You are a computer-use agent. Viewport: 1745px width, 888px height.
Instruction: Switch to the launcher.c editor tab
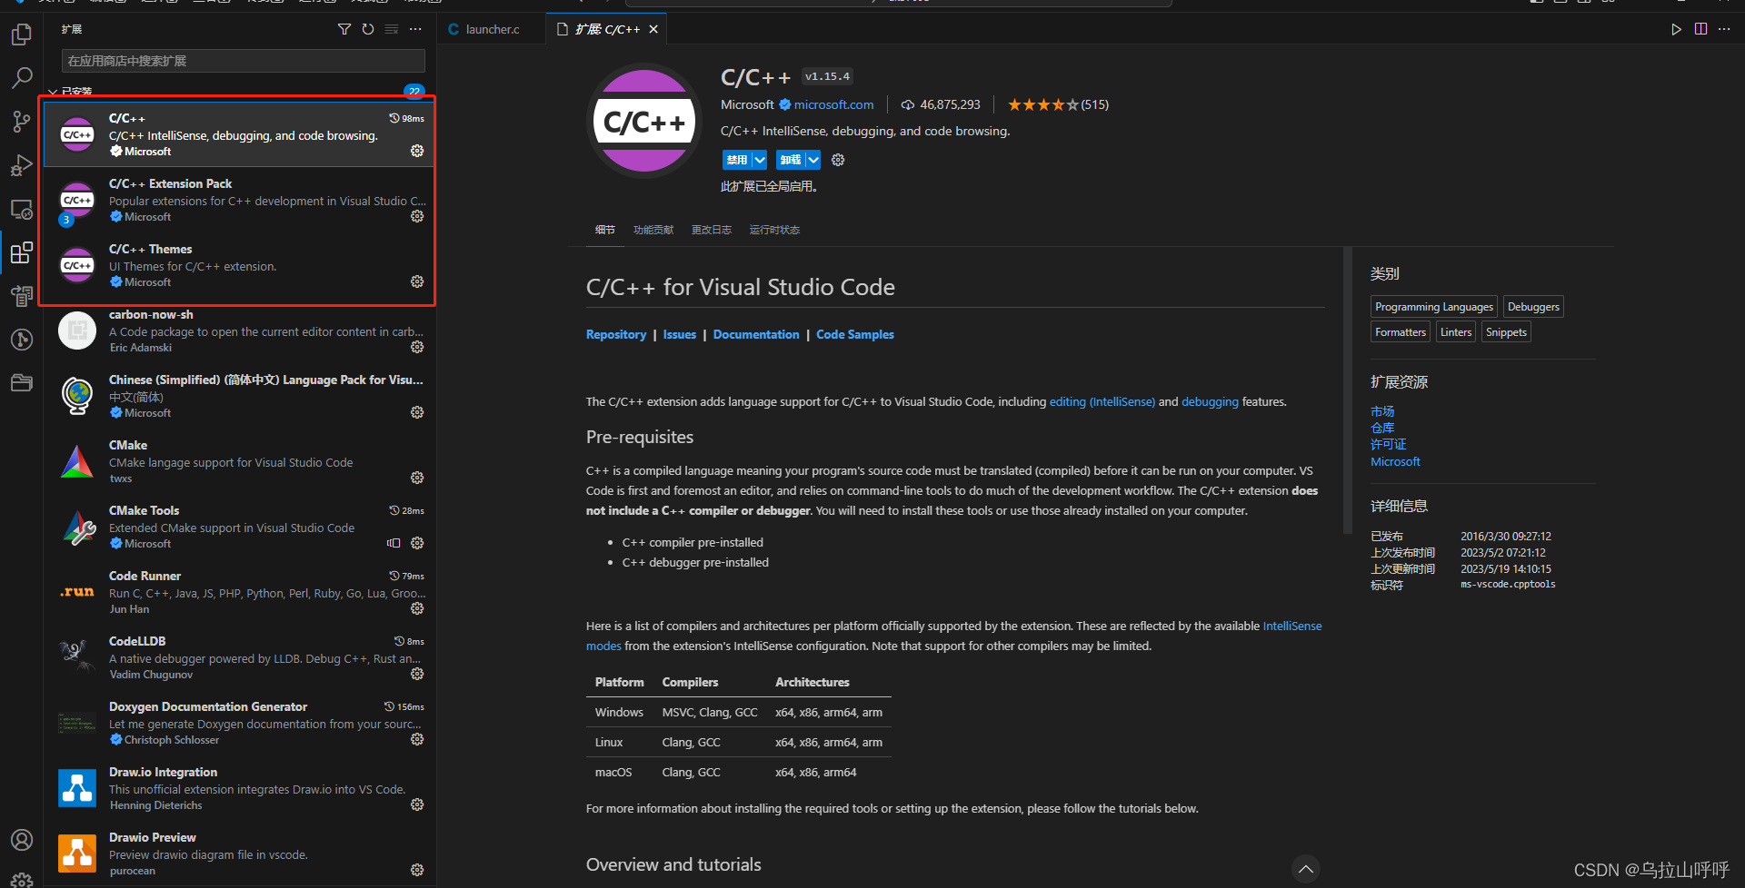(491, 30)
